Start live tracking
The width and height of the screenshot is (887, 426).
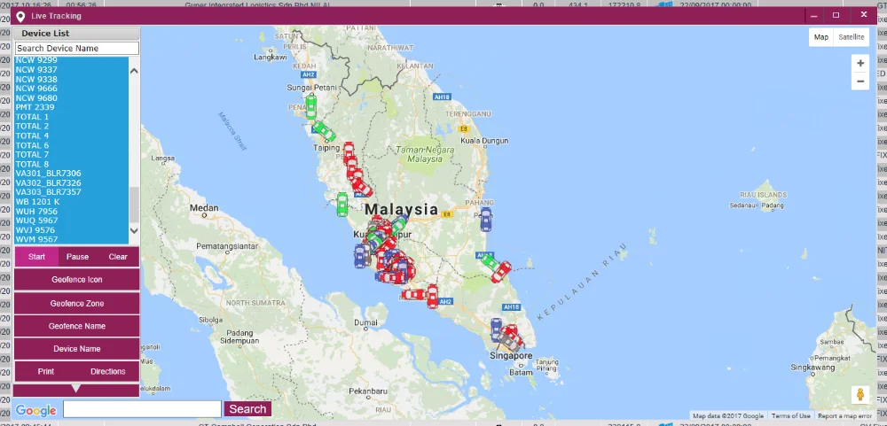pos(36,257)
